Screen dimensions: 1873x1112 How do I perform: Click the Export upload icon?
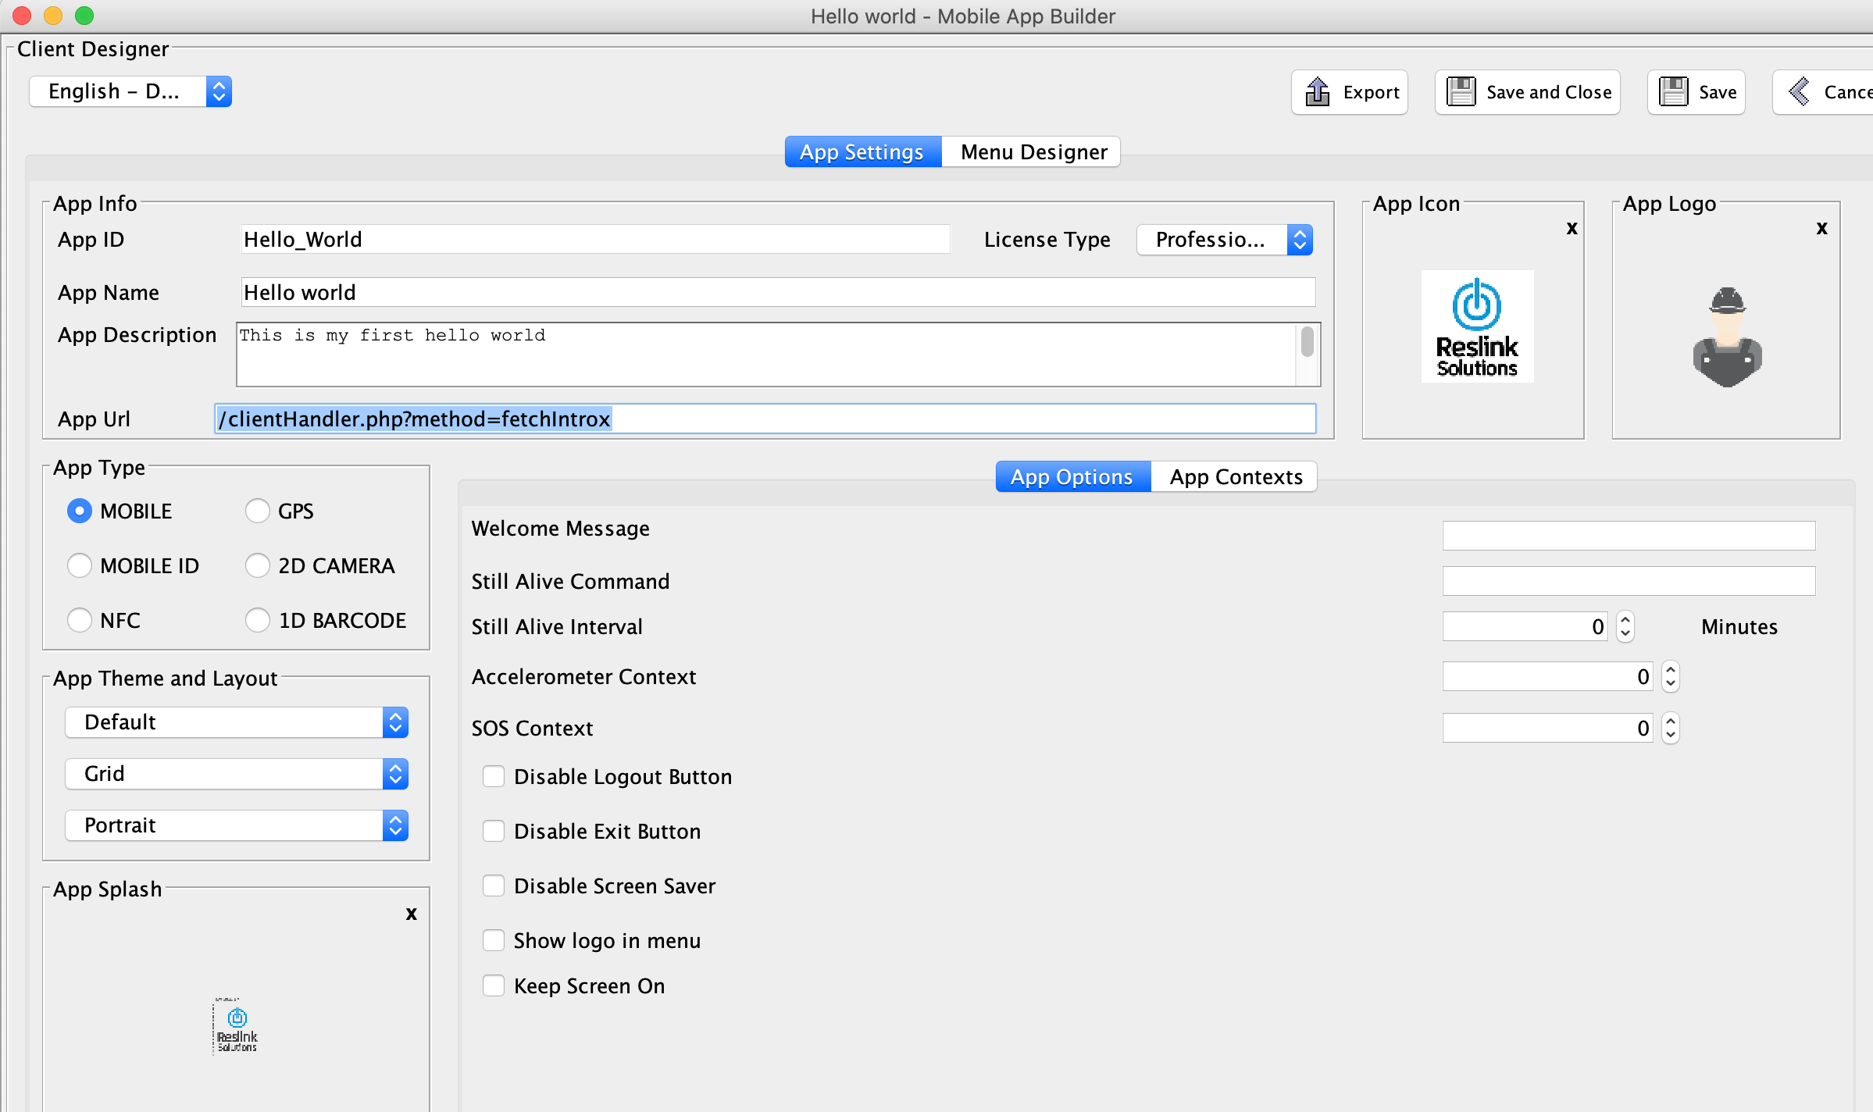(x=1318, y=92)
